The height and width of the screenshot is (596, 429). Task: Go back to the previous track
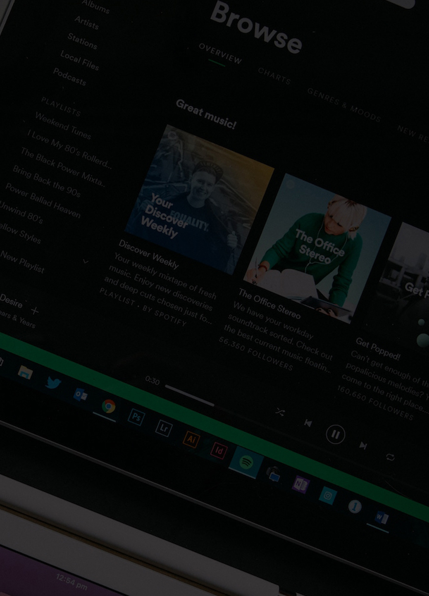308,423
